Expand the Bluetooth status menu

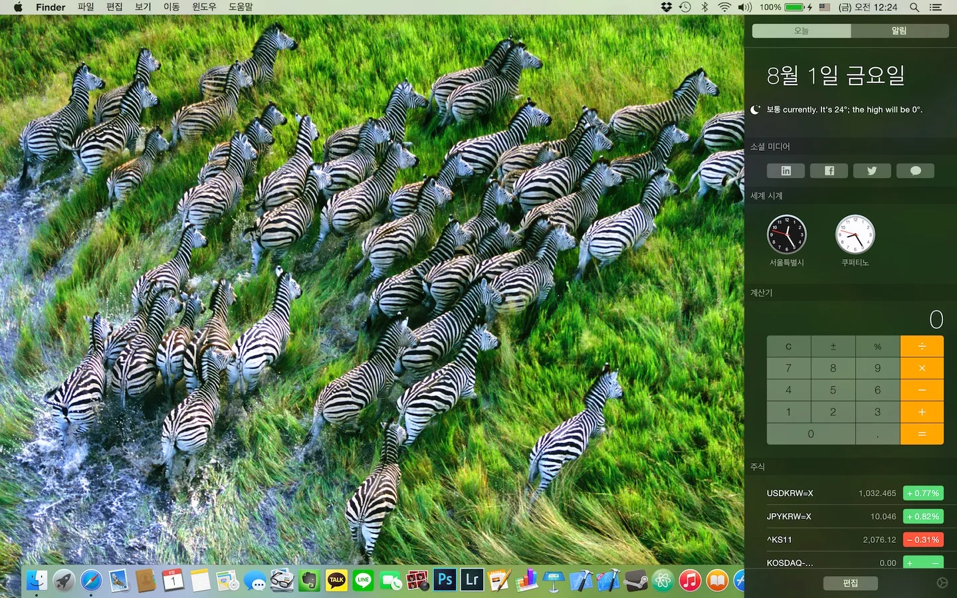pos(705,7)
